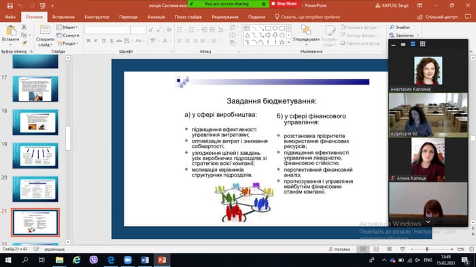Switch Zoom video panel to grid view
Screen dimensions: 476x267
422,44
